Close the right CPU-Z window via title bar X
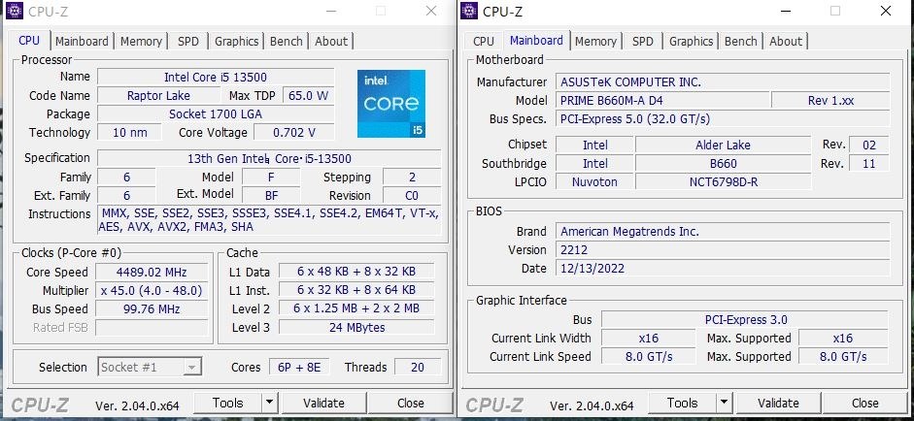Screen dimensions: 914x421 point(886,11)
